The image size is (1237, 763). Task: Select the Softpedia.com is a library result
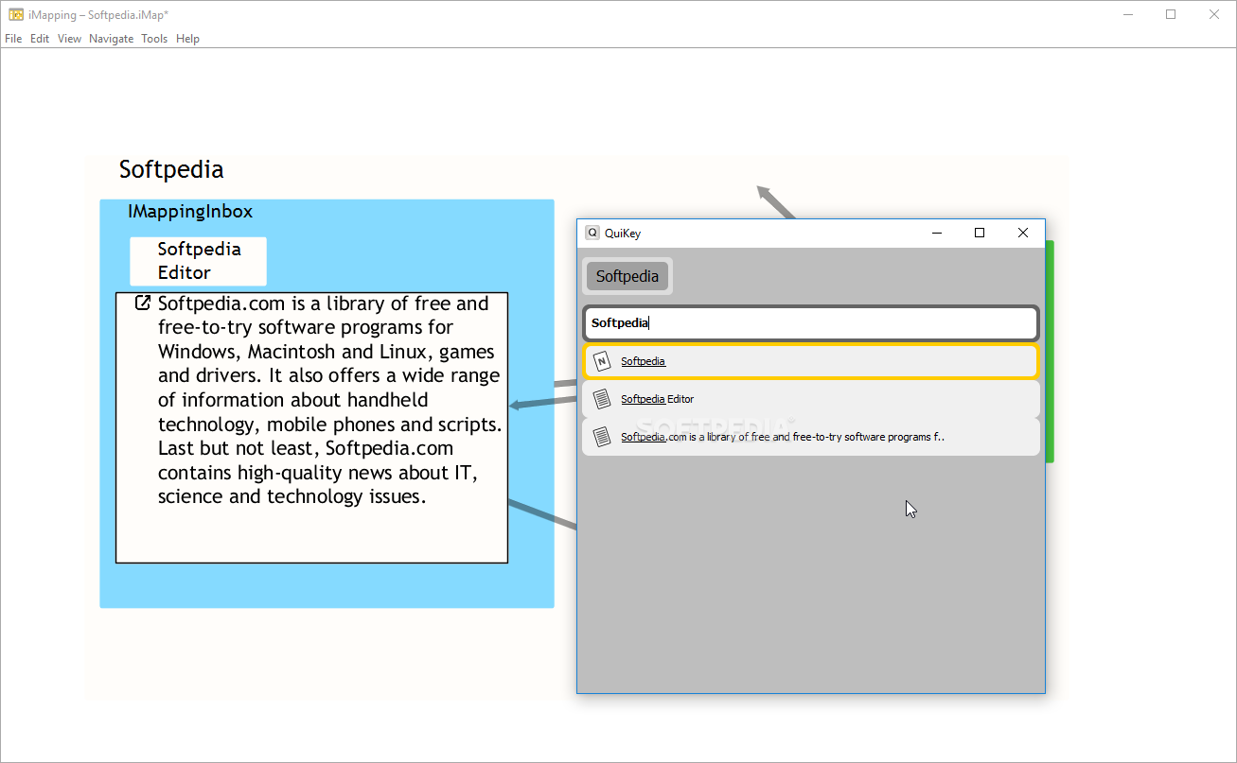[x=811, y=437]
